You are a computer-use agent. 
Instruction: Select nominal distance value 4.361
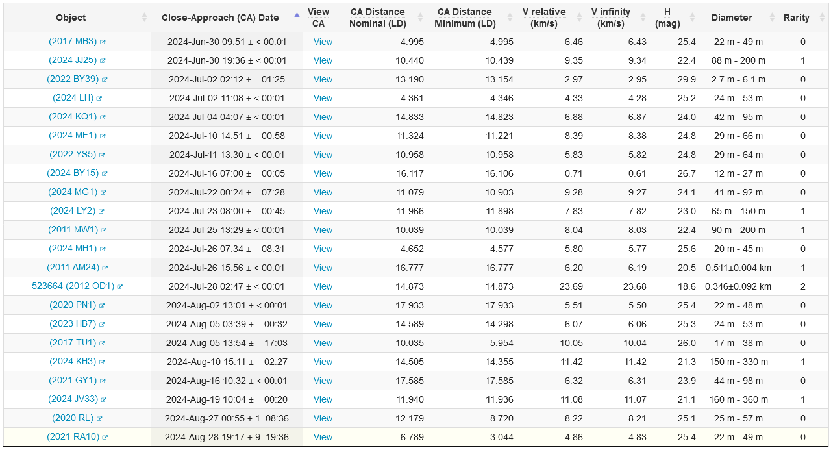(413, 98)
